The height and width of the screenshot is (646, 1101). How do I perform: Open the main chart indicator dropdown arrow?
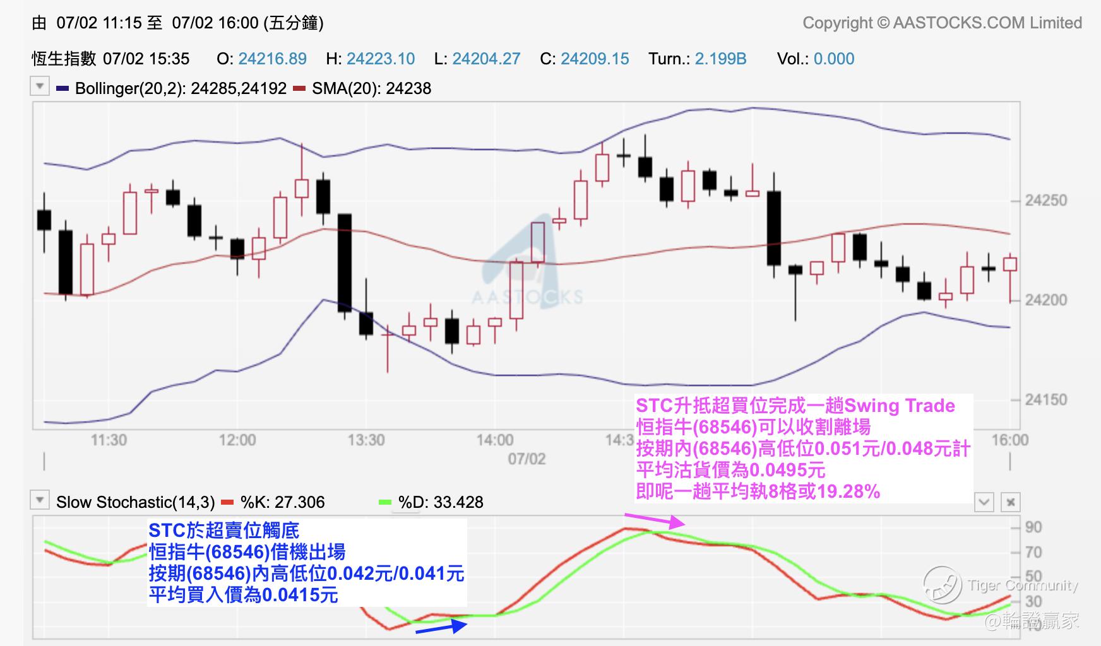pyautogui.click(x=40, y=86)
